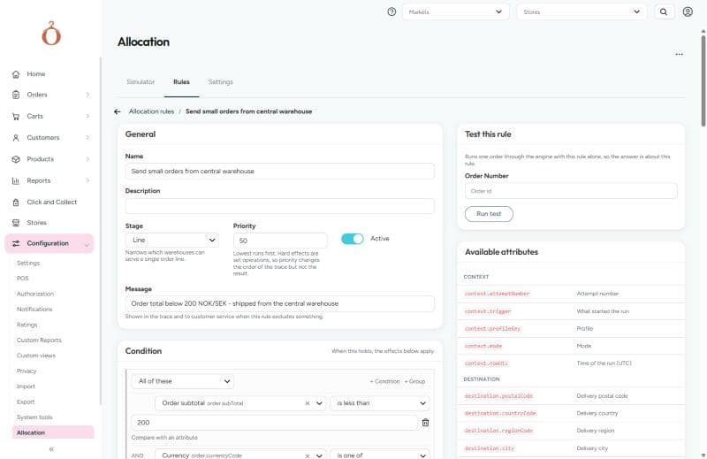Screen dimensions: 707x459
Task: Open the Stores dropdown in top bar
Action: [x=582, y=11]
